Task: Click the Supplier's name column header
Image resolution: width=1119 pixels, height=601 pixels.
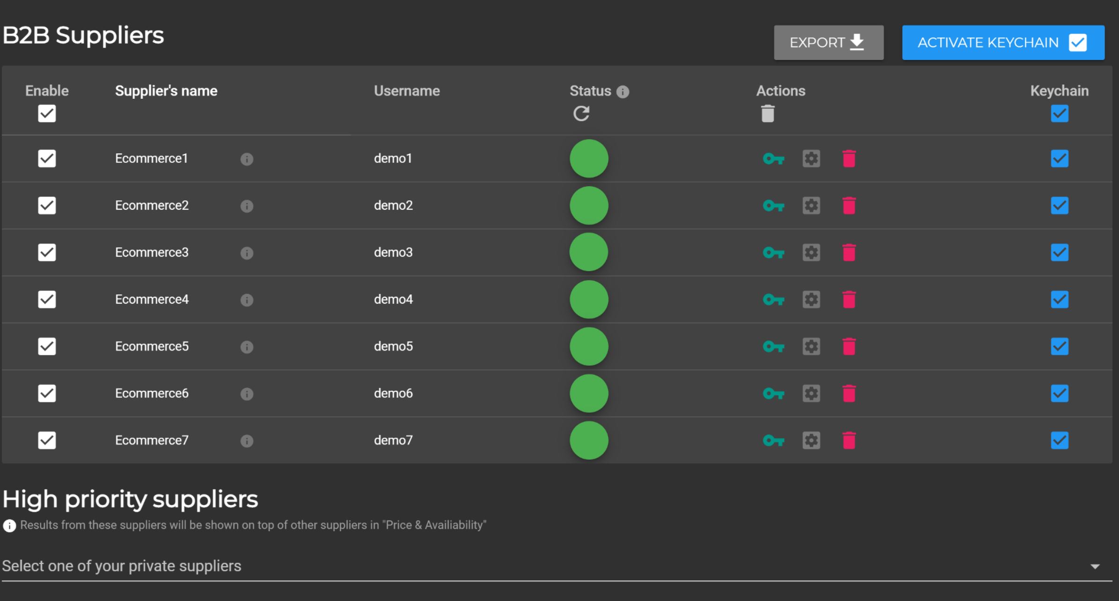Action: 166,91
